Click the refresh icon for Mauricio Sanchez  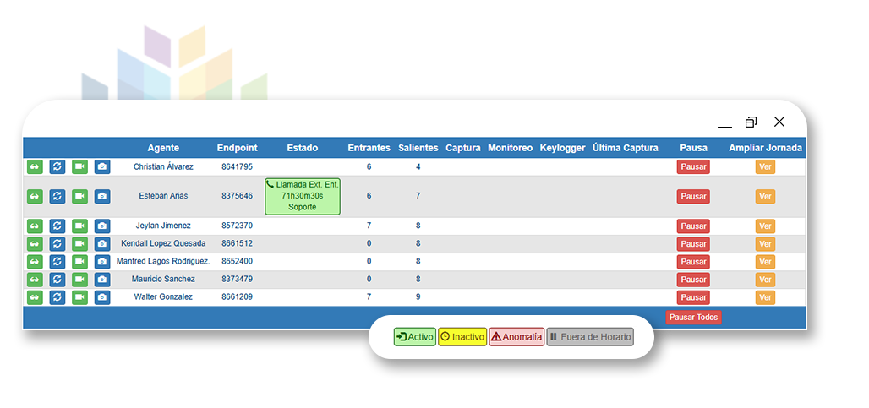pyautogui.click(x=57, y=280)
